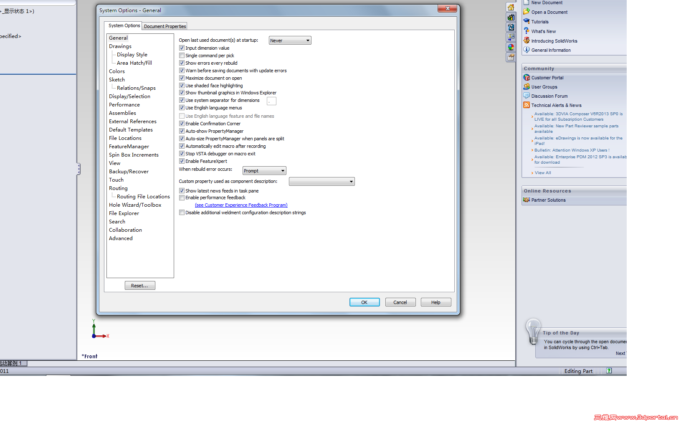Click the Tutorials graduation cap icon
Screen dimensions: 686x423
(527, 21)
